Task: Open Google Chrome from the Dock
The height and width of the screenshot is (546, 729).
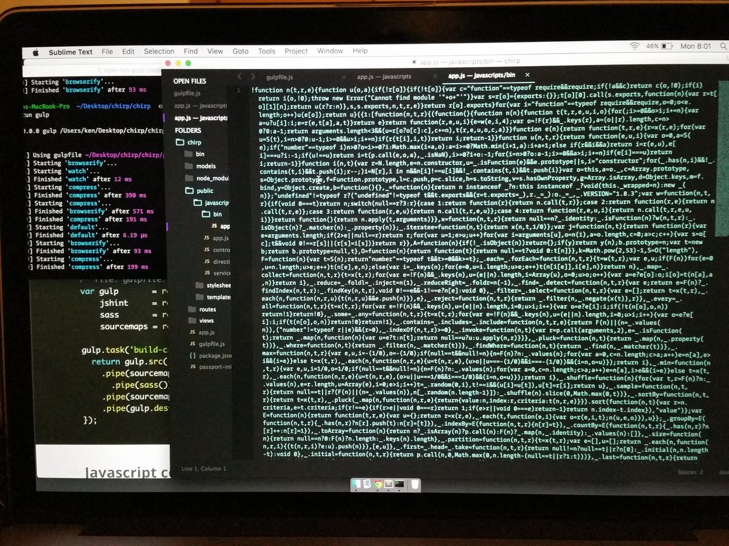Action: (x=378, y=484)
